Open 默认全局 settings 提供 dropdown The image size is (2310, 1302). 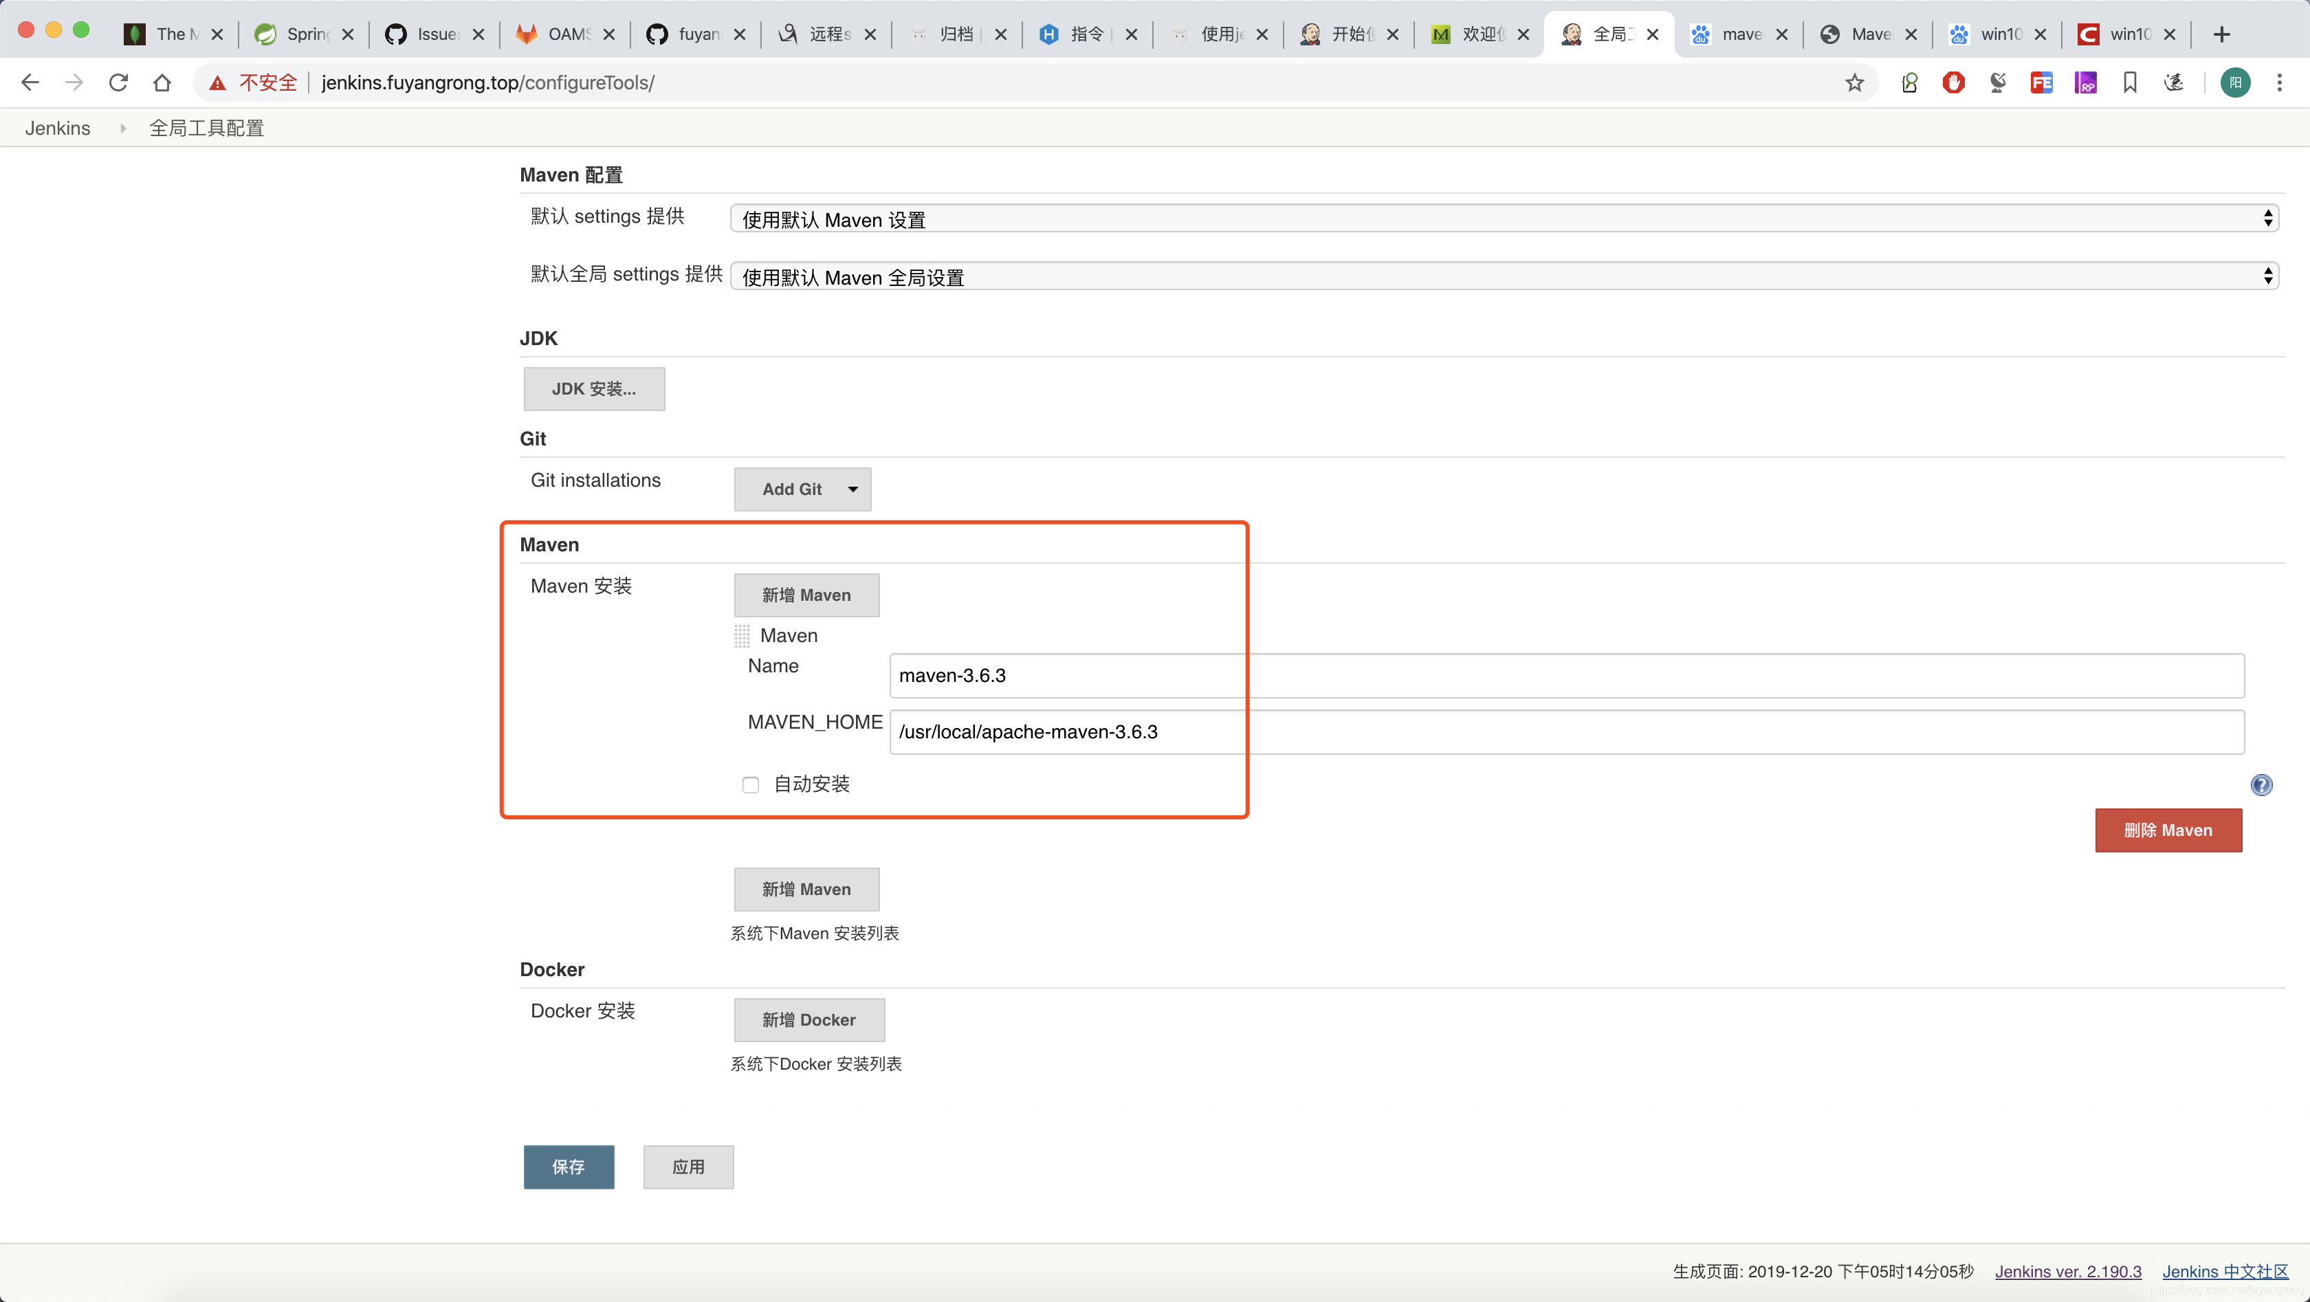pyautogui.click(x=1504, y=275)
